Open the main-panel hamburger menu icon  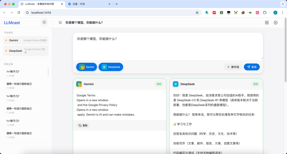[x=60, y=23]
